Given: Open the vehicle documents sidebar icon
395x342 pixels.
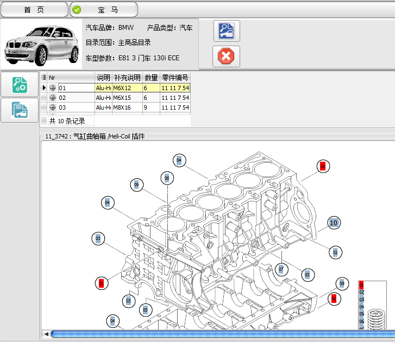Looking at the screenshot, I should [20, 110].
